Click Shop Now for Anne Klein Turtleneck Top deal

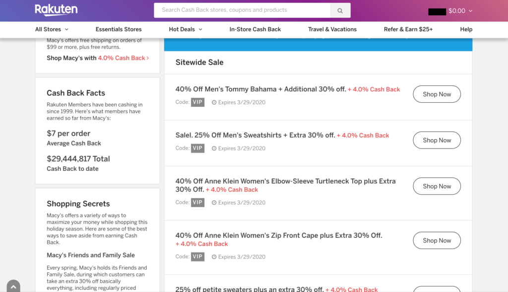click(437, 186)
